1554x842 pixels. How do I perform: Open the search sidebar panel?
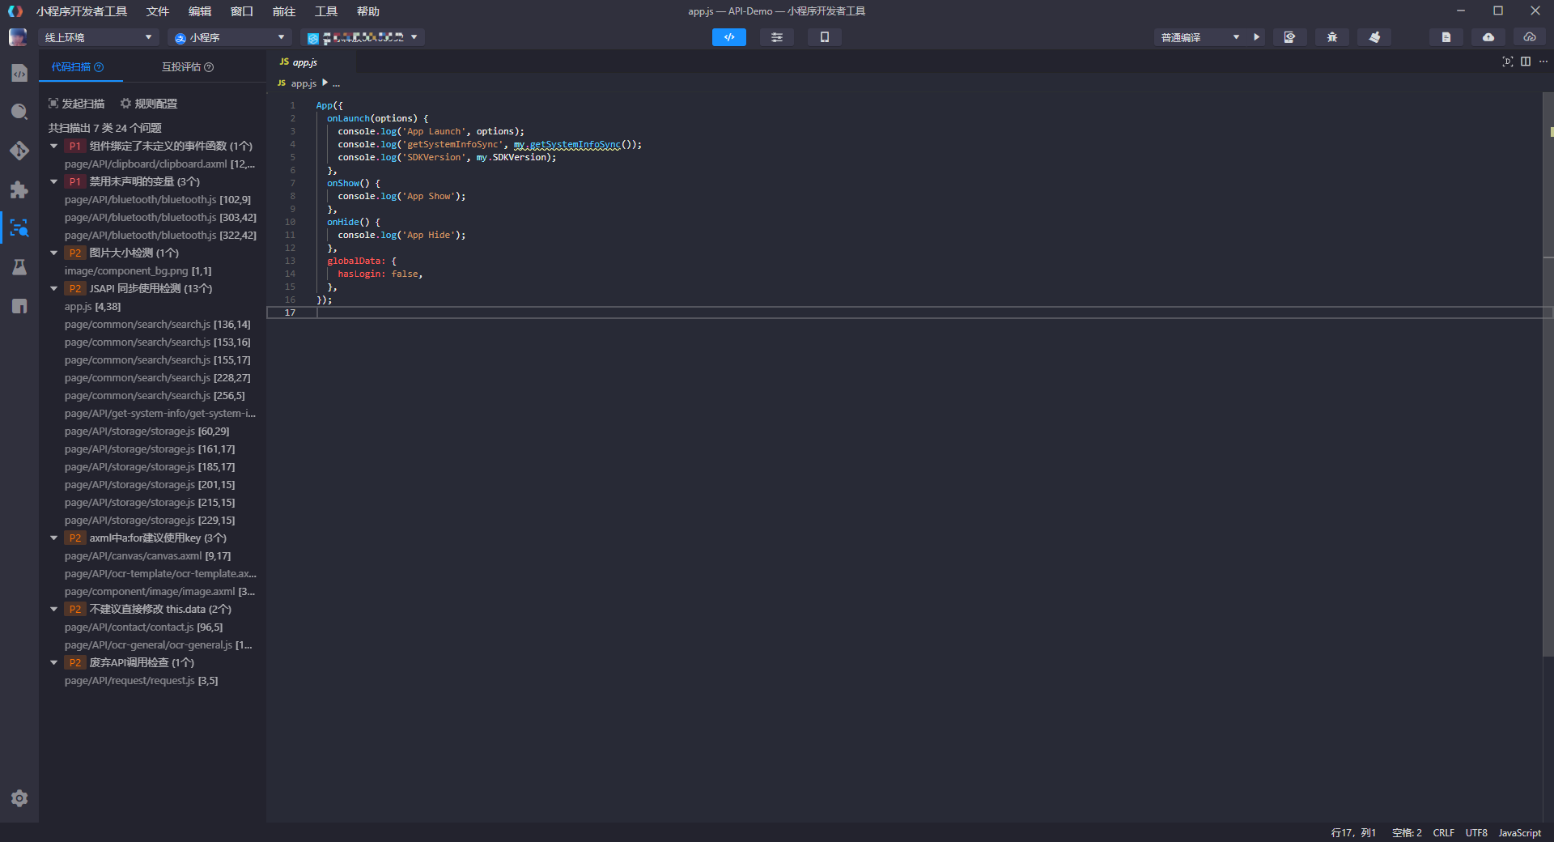pyautogui.click(x=19, y=112)
